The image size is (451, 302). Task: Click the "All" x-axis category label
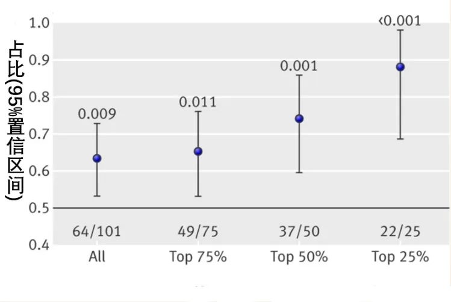click(x=96, y=257)
